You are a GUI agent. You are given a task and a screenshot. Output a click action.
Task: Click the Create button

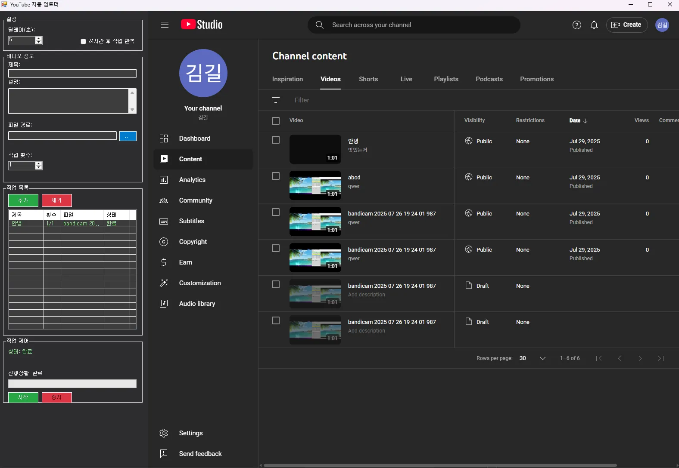point(626,25)
